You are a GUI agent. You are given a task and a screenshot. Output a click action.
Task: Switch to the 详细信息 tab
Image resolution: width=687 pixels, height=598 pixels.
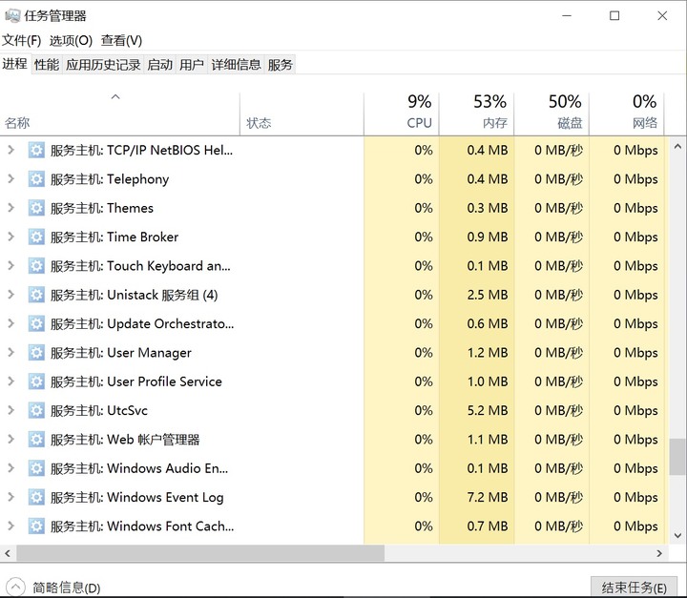pyautogui.click(x=236, y=65)
